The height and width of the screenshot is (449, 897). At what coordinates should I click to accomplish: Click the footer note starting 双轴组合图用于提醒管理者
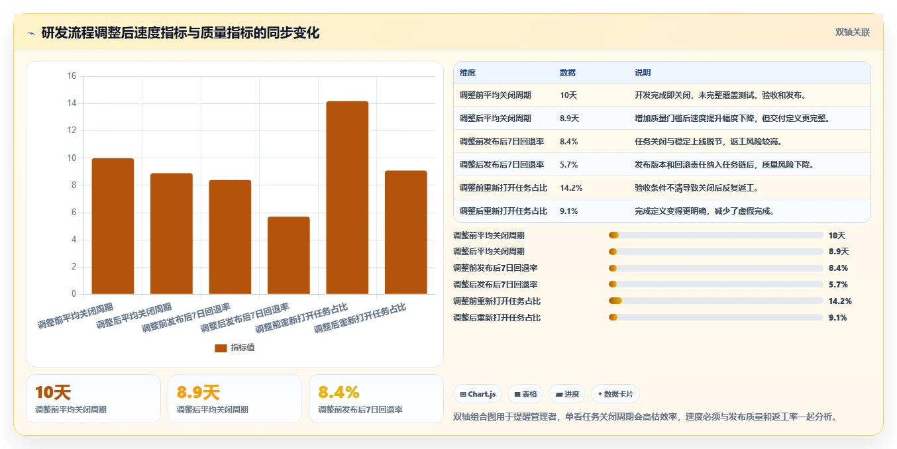646,417
